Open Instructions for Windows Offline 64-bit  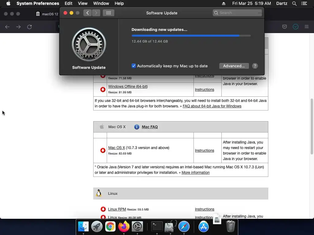(x=205, y=90)
